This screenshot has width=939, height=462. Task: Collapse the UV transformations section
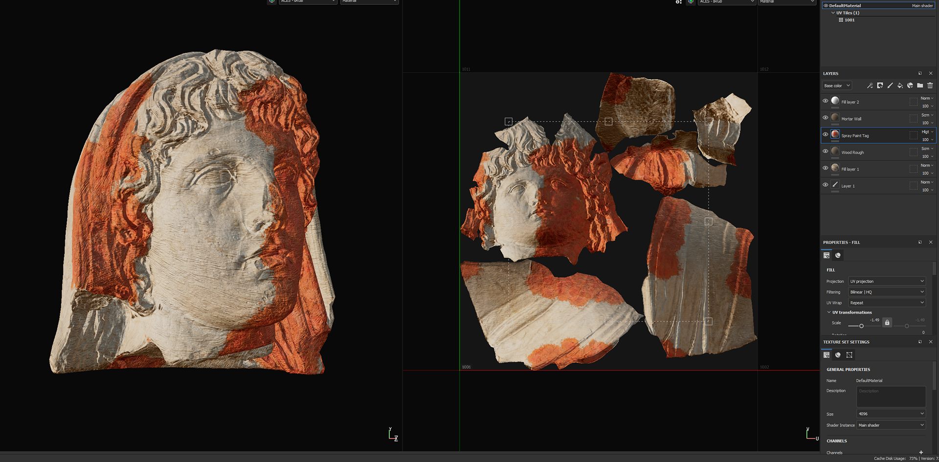829,312
